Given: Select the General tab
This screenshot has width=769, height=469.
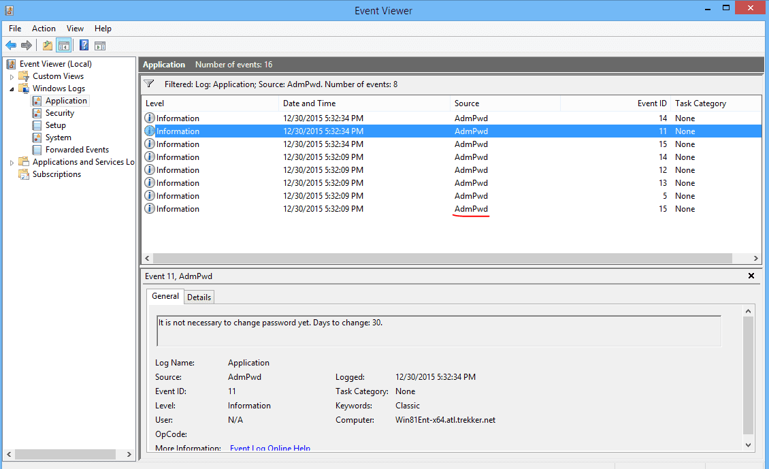Looking at the screenshot, I should (x=165, y=296).
